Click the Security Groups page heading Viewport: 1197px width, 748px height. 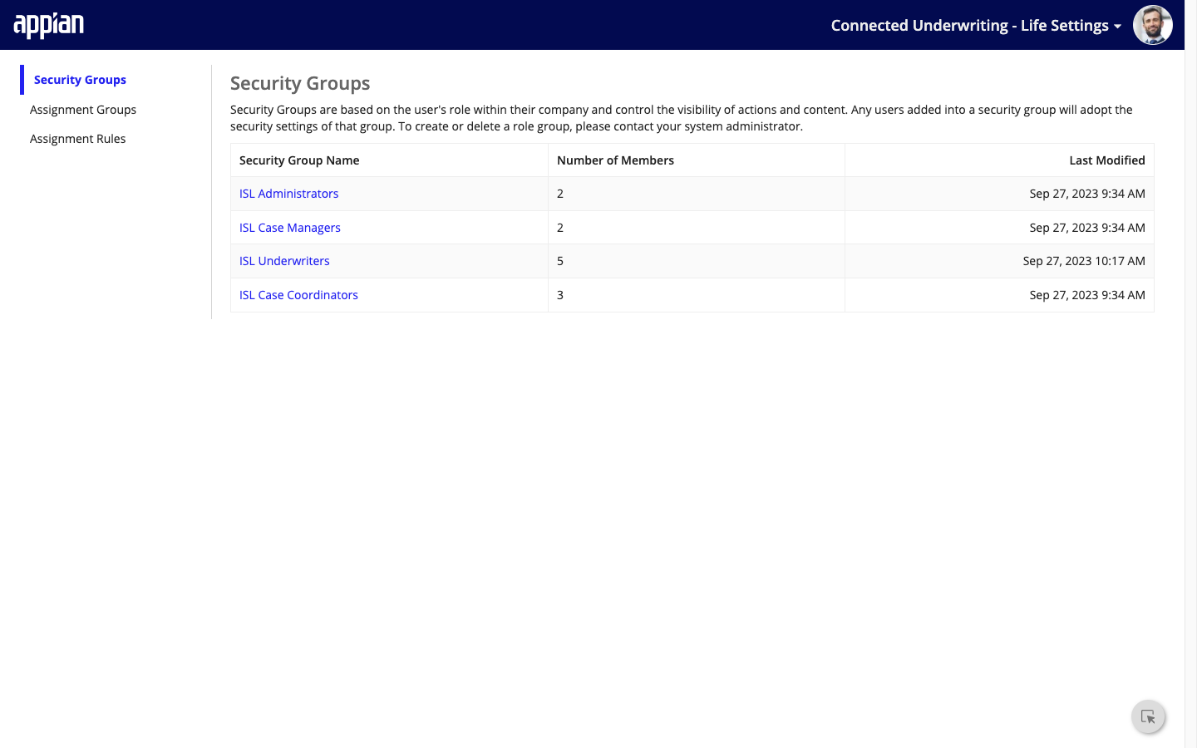[300, 83]
